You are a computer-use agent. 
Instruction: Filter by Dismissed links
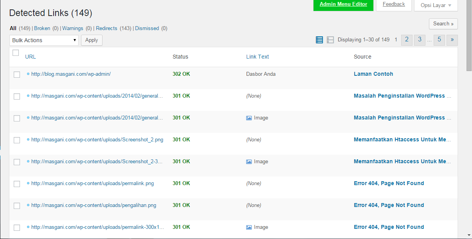click(147, 28)
